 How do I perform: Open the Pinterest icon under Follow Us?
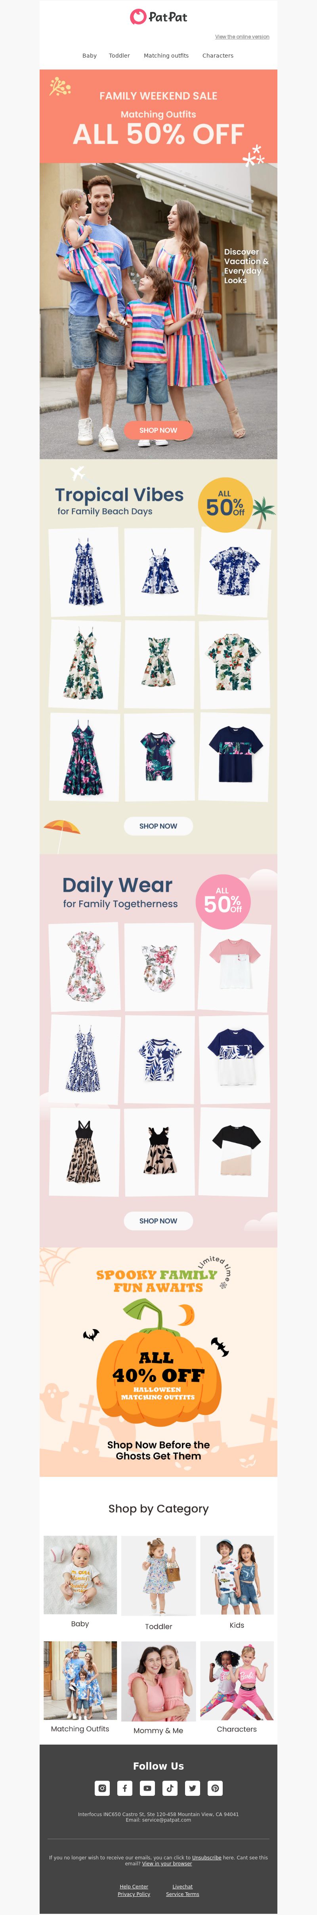[x=214, y=1788]
